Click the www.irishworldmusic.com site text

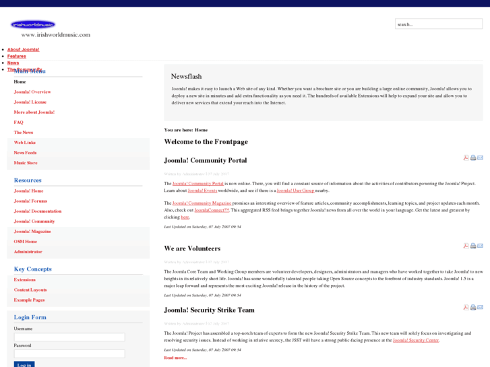[56, 35]
